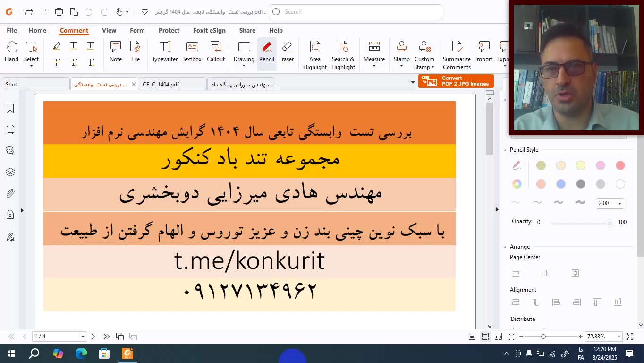
Task: Zoom in with the plus button
Action: click(x=581, y=337)
